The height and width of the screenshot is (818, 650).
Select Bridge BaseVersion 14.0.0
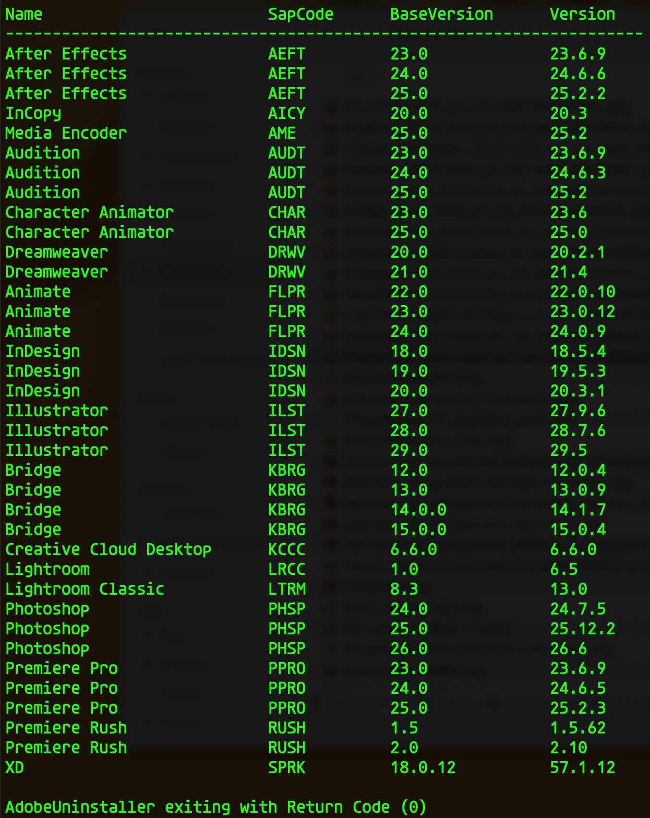pyautogui.click(x=418, y=510)
